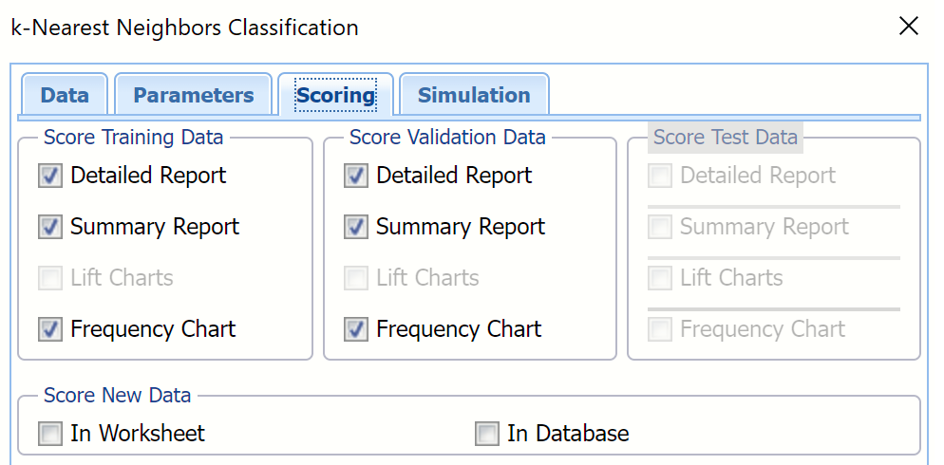The image size is (944, 465).
Task: Click the k-Nearest Neighbors Classification title bar
Action: [x=475, y=27]
